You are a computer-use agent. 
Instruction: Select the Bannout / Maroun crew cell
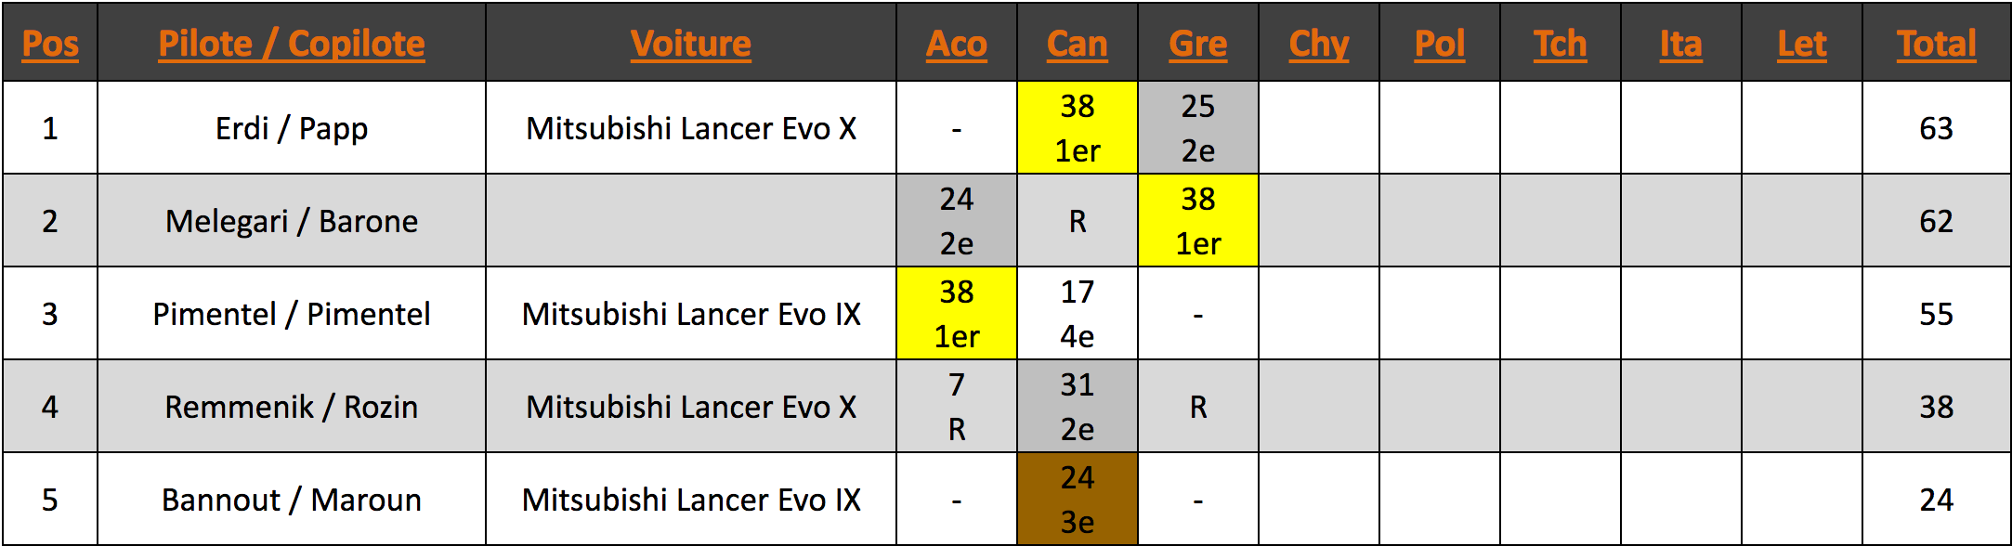(x=292, y=500)
